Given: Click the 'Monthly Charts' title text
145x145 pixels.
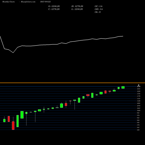Looking at the screenshot, I should [x=8, y=2].
